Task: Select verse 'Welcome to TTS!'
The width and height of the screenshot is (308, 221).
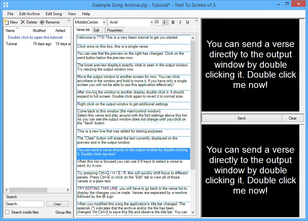Action: click(x=133, y=40)
